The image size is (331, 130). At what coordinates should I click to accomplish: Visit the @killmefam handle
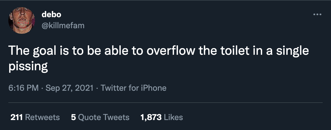[63, 25]
